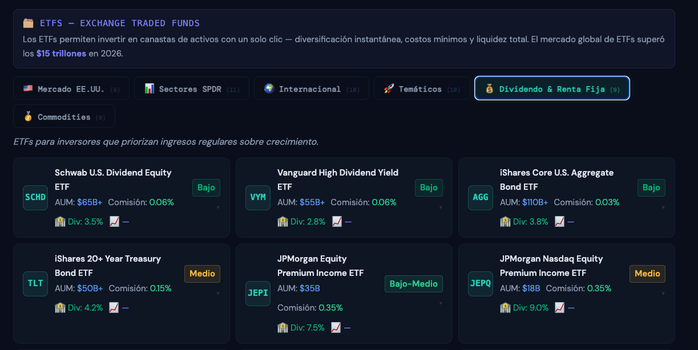Expand the VYM card arrow
Image resolution: width=698 pixels, height=350 pixels.
[440, 207]
